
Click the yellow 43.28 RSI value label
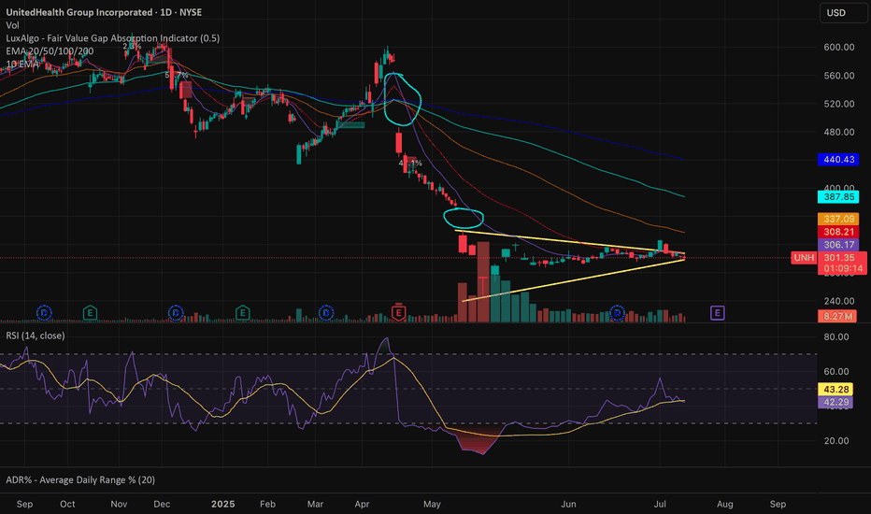pyautogui.click(x=835, y=390)
